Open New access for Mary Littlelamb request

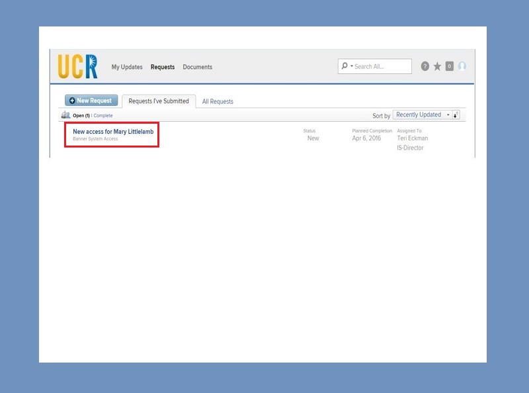coord(113,132)
